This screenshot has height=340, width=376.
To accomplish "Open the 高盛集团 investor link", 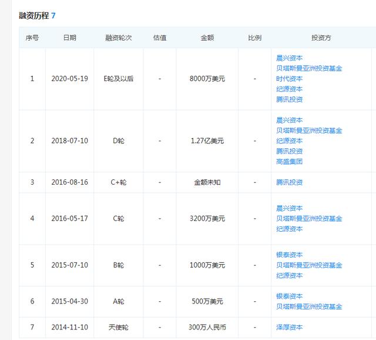I will click(x=289, y=161).
